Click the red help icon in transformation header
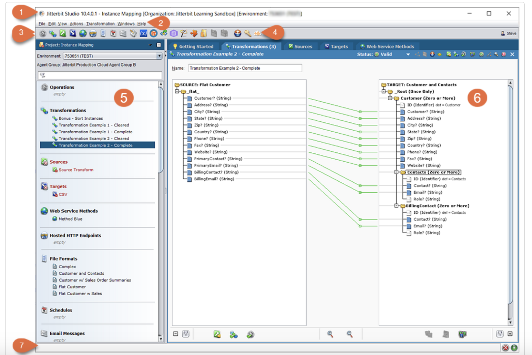This screenshot has height=355, width=532. pos(504,54)
